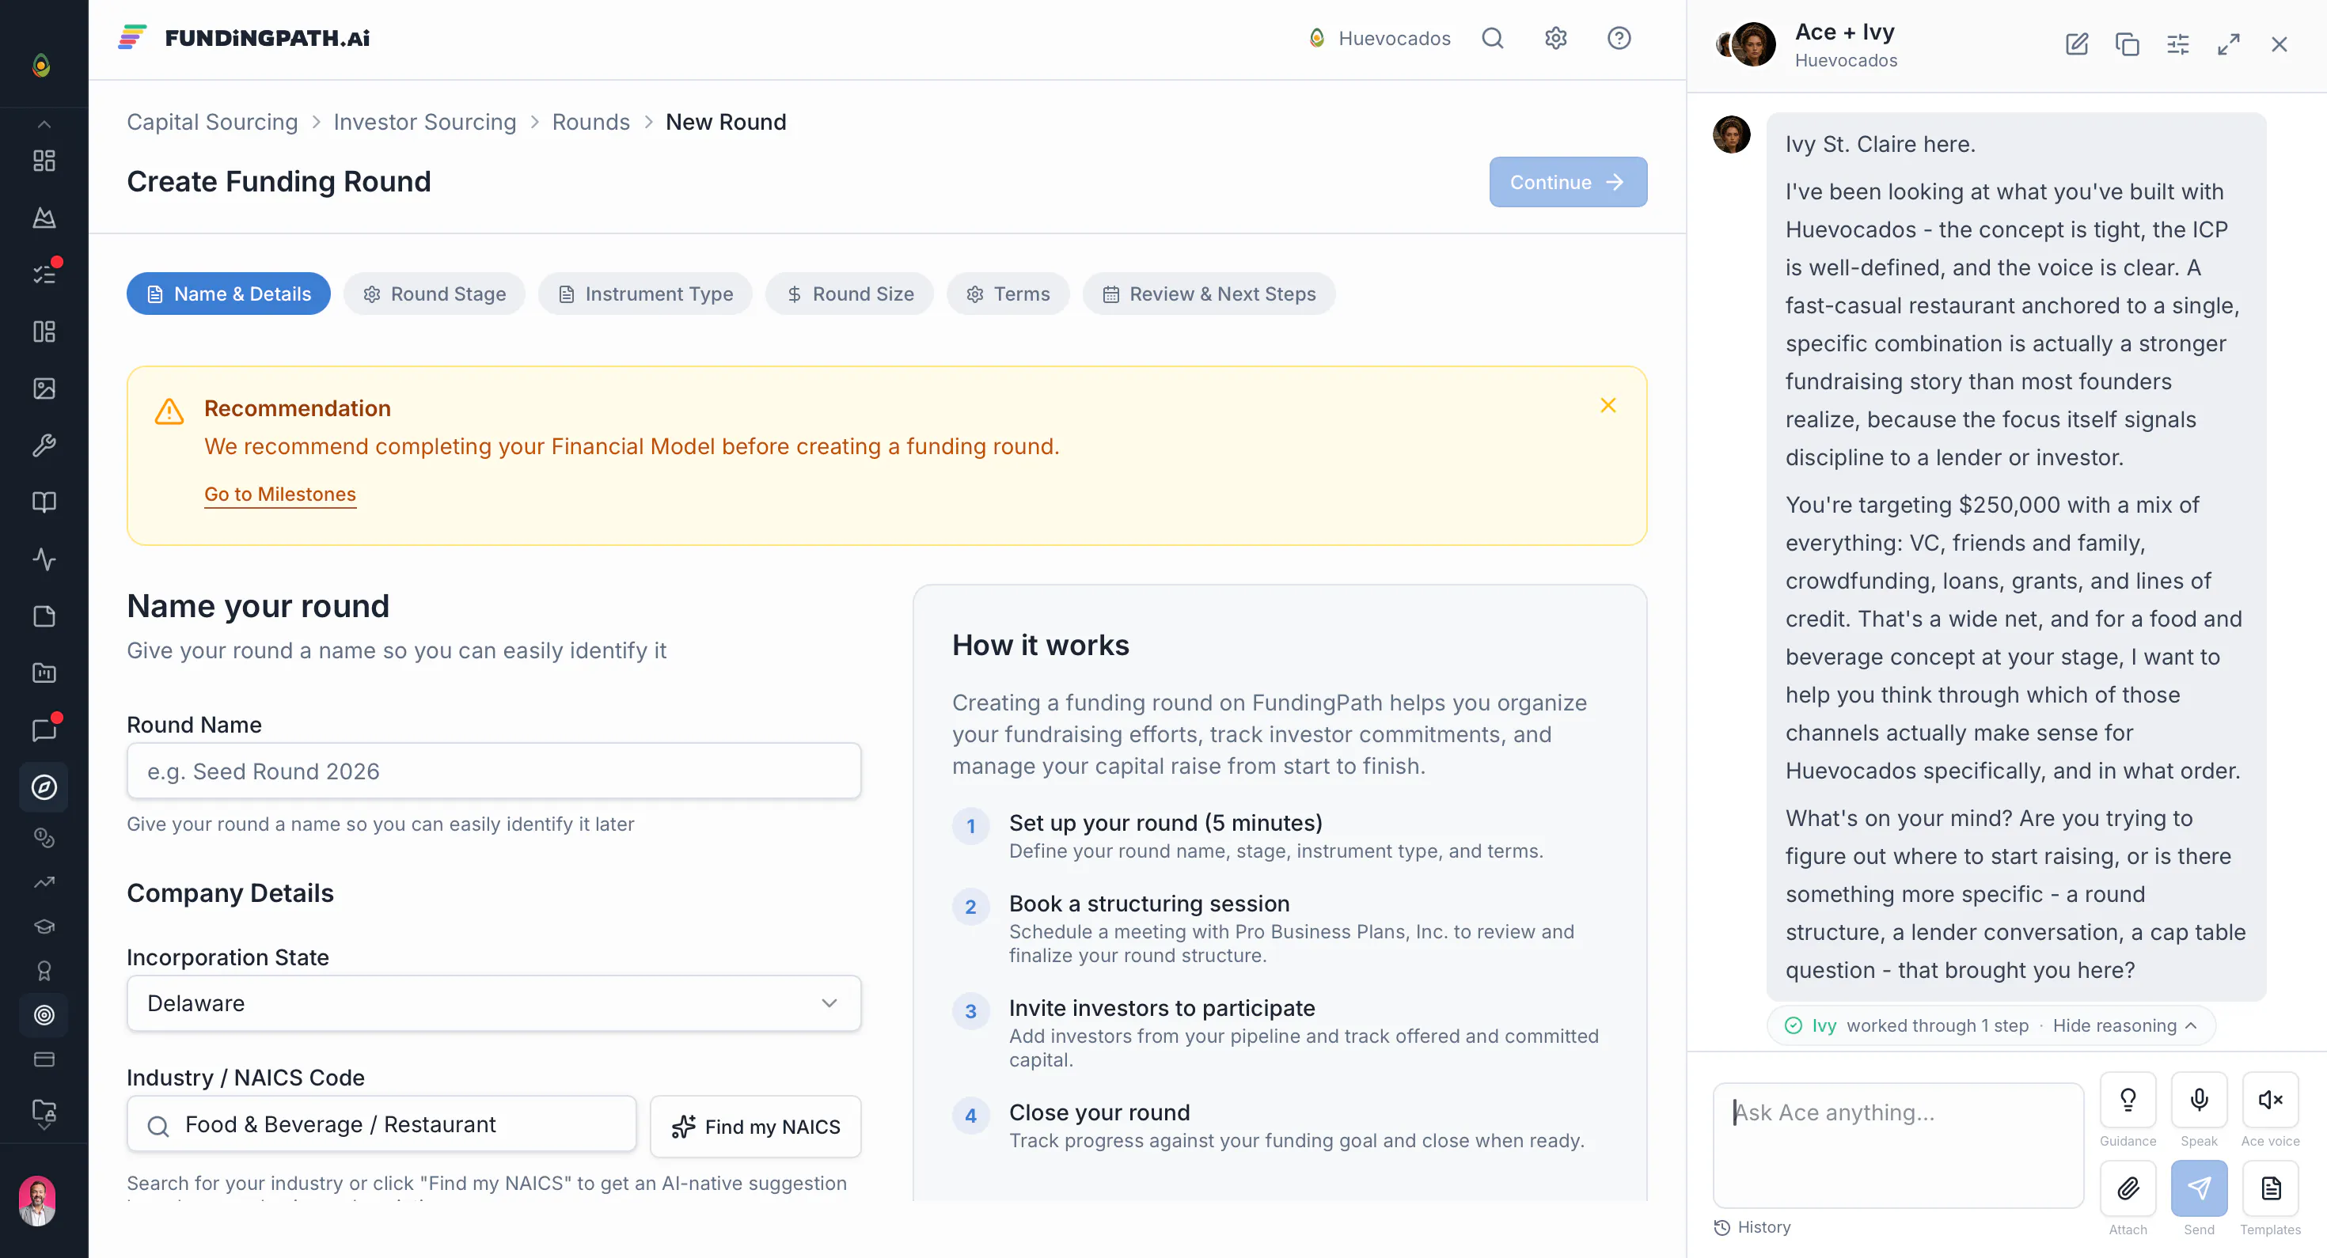This screenshot has height=1258, width=2327.
Task: Select the wrench tools icon in sidebar
Action: pos(44,445)
